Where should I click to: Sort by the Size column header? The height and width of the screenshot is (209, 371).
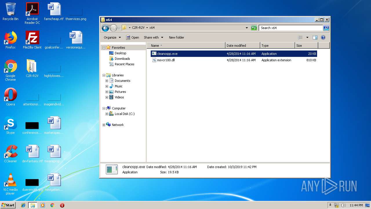click(x=306, y=46)
